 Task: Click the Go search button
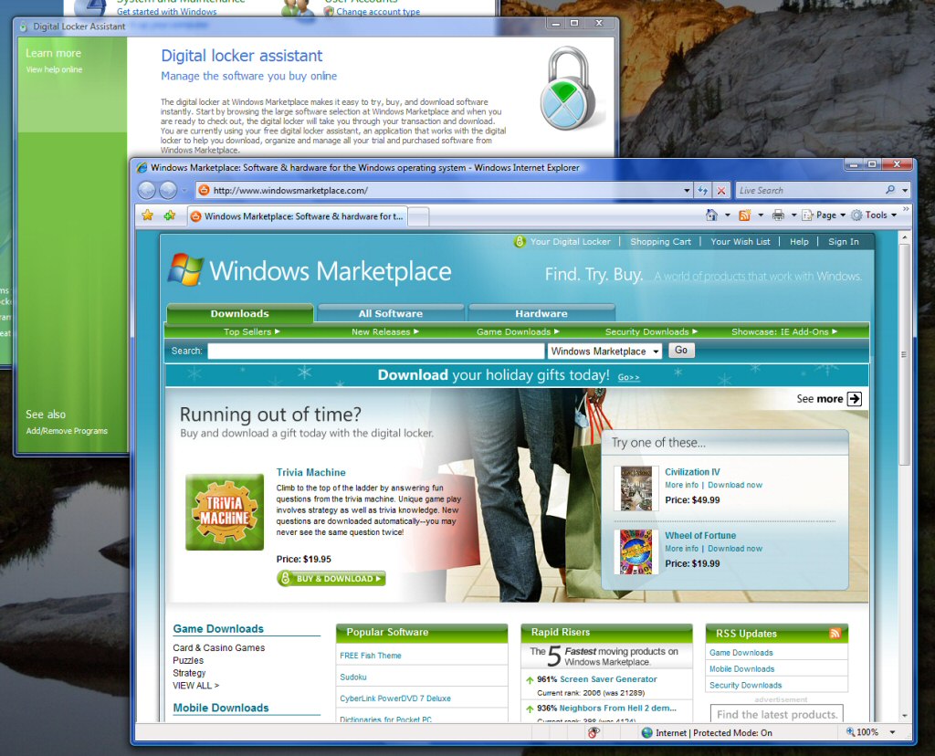pyautogui.click(x=681, y=351)
